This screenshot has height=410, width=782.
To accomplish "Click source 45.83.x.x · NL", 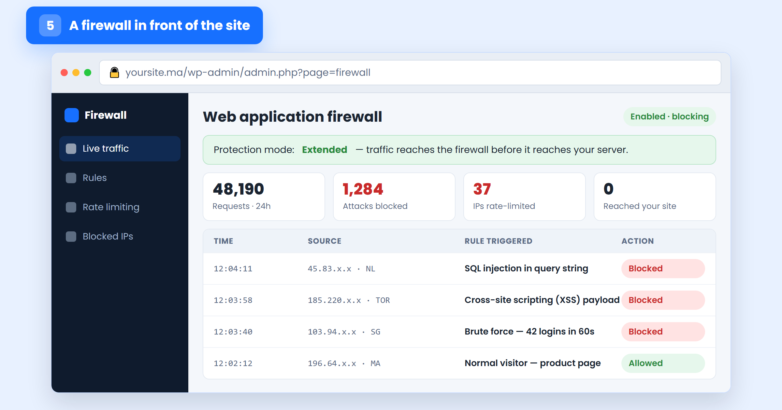I will [341, 269].
